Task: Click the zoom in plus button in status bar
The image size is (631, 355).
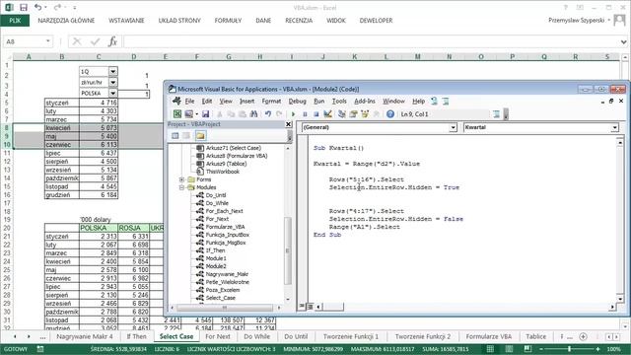Action: (x=598, y=349)
